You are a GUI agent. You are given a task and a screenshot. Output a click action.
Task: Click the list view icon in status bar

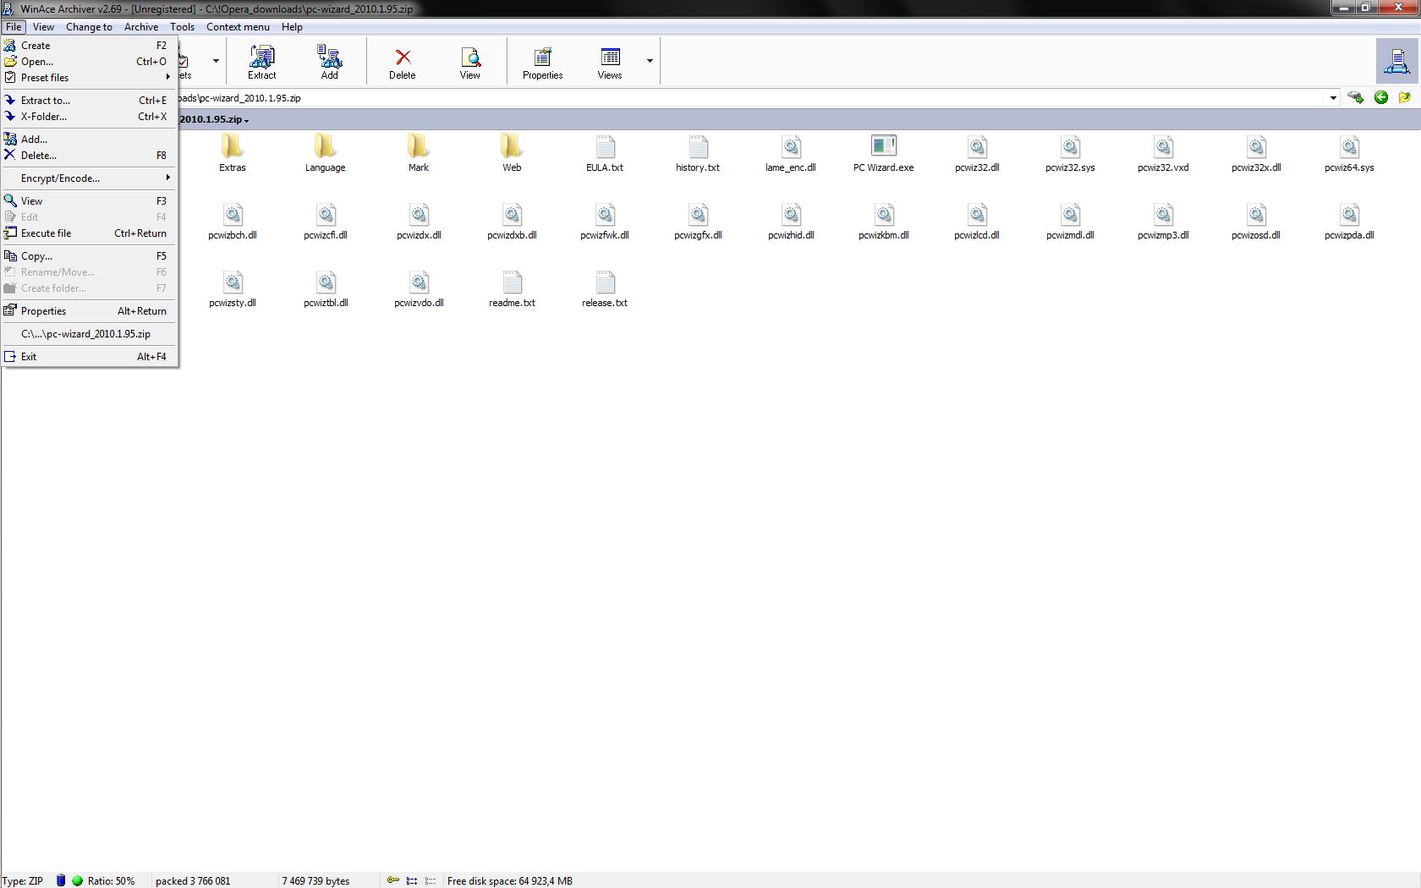point(412,880)
